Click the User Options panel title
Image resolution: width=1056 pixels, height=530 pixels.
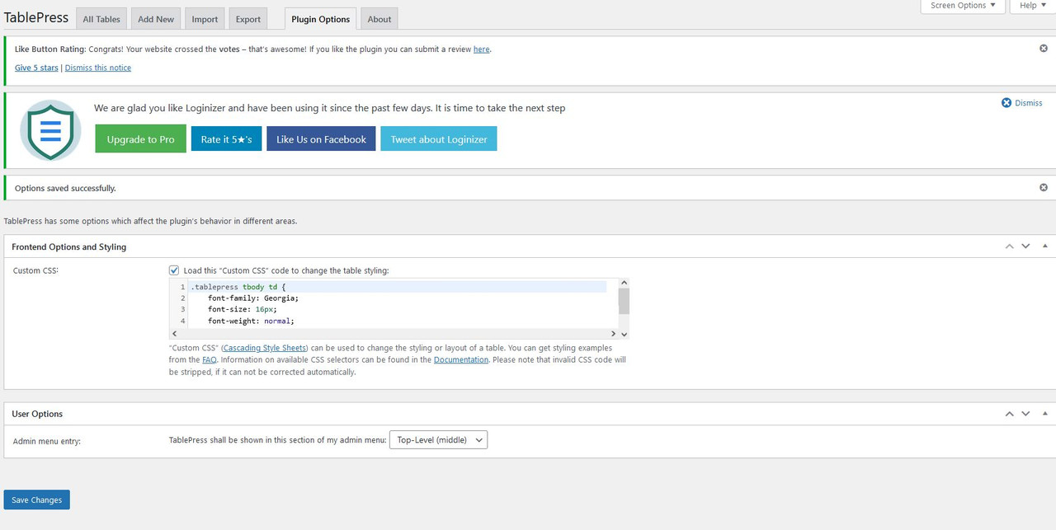pyautogui.click(x=37, y=414)
